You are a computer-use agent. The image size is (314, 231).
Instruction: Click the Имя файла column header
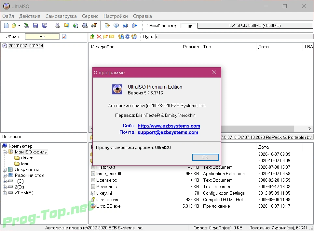point(129,47)
